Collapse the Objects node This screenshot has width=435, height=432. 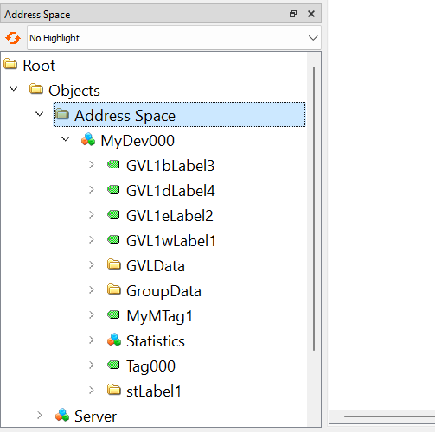tap(14, 89)
